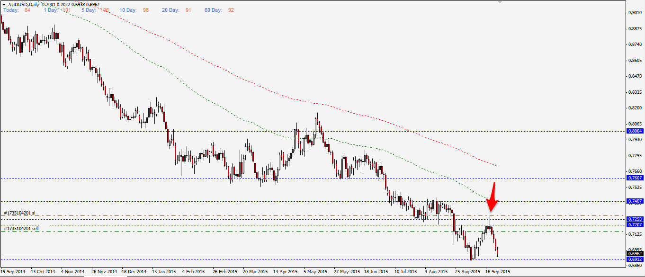Click the gray chart shift marker at top
This screenshot has width=645, height=277.
tap(499, 2)
